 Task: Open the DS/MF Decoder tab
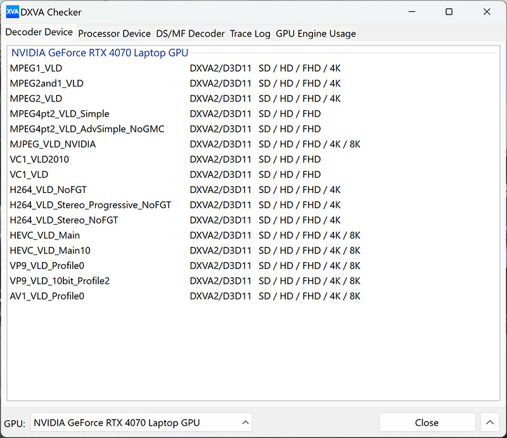coord(190,34)
